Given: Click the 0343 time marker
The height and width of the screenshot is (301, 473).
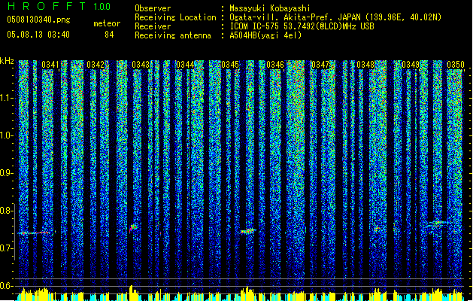Looking at the screenshot, I should click(x=141, y=65).
